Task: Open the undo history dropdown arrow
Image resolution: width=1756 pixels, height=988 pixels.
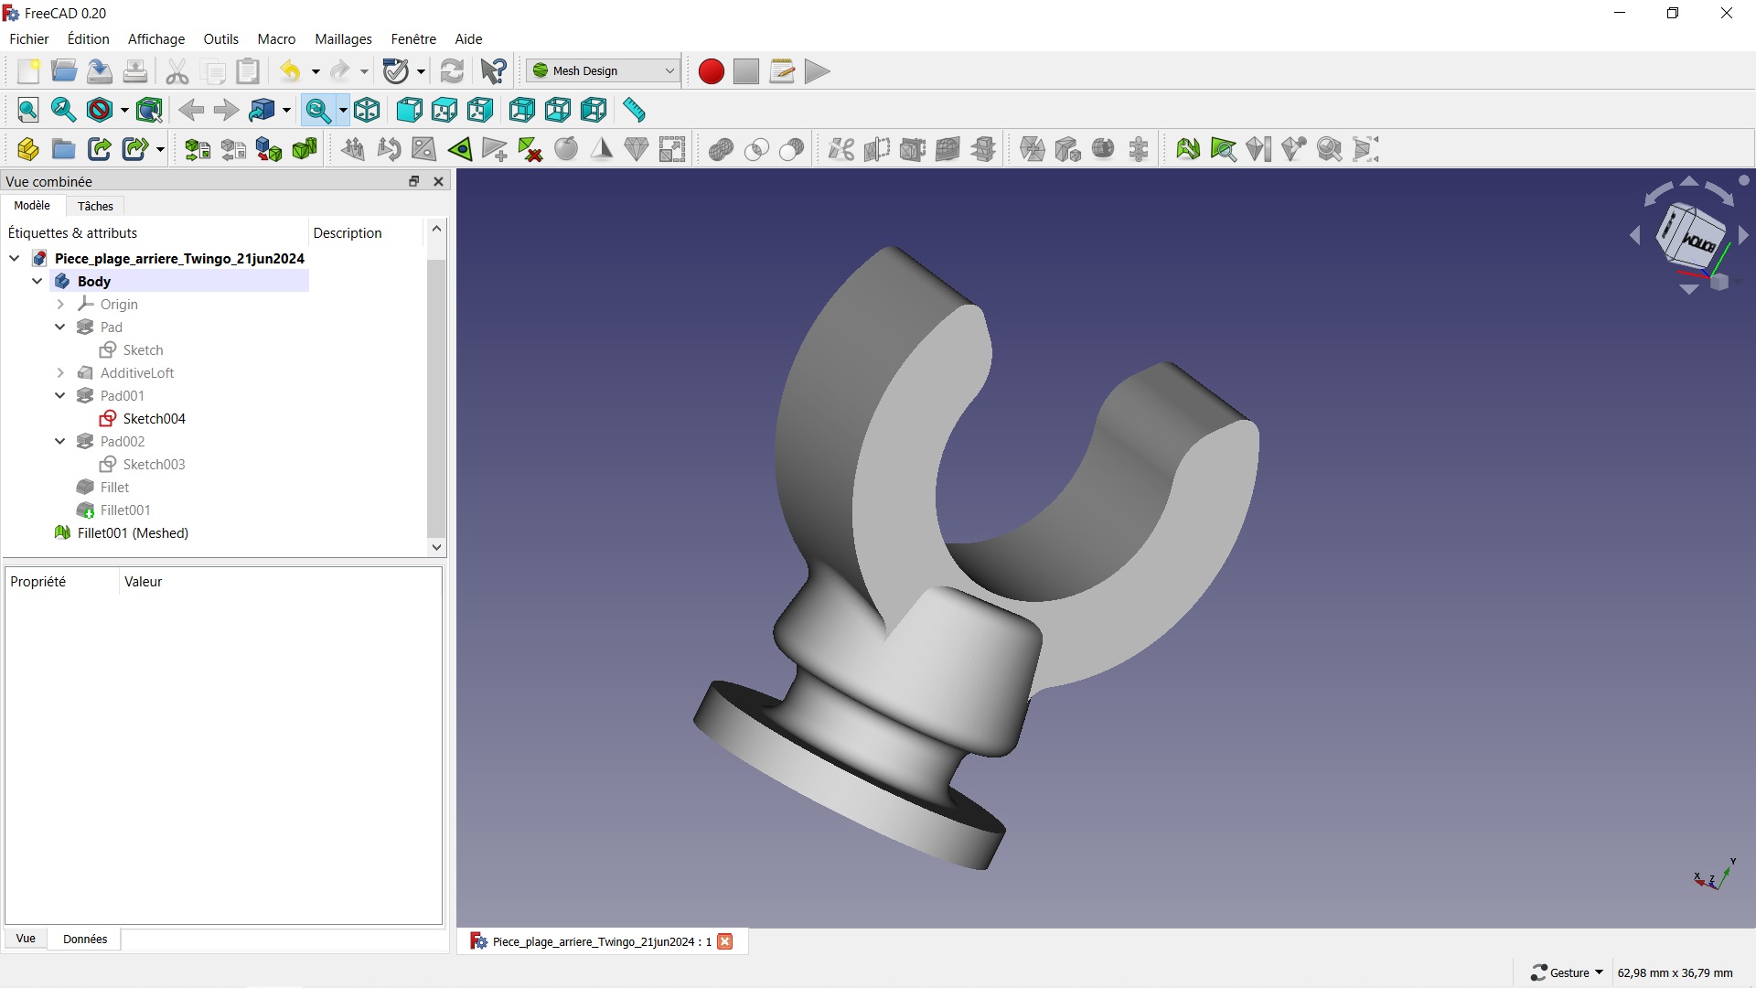Action: tap(315, 71)
